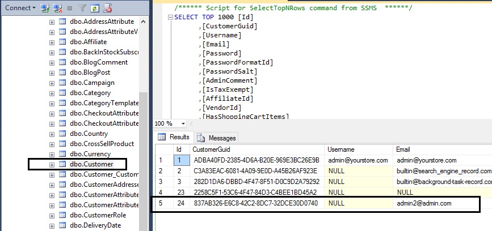Expand the dbo.Currency tree node

52,154
